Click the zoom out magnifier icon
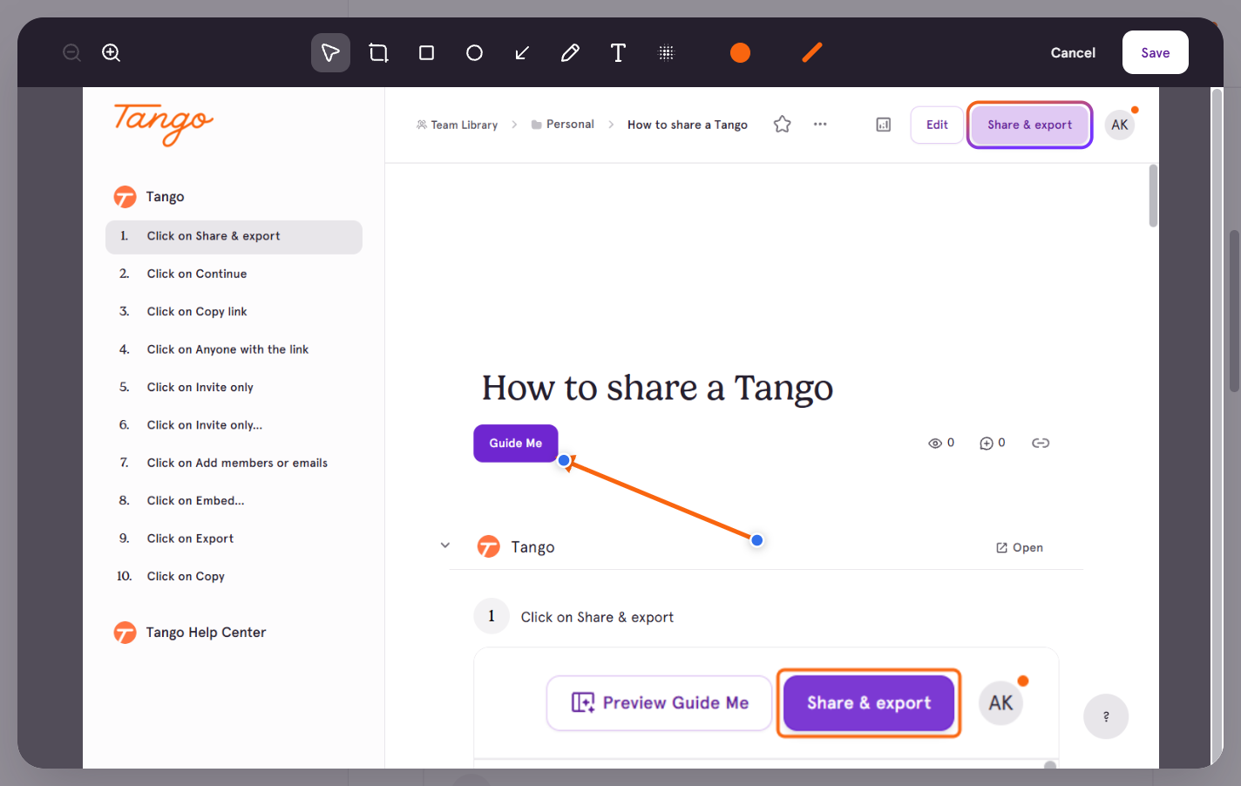 [71, 52]
